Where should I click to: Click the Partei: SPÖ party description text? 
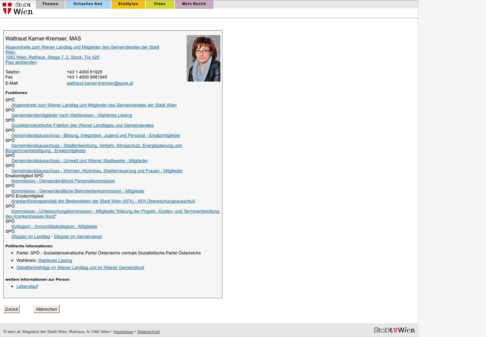[109, 253]
